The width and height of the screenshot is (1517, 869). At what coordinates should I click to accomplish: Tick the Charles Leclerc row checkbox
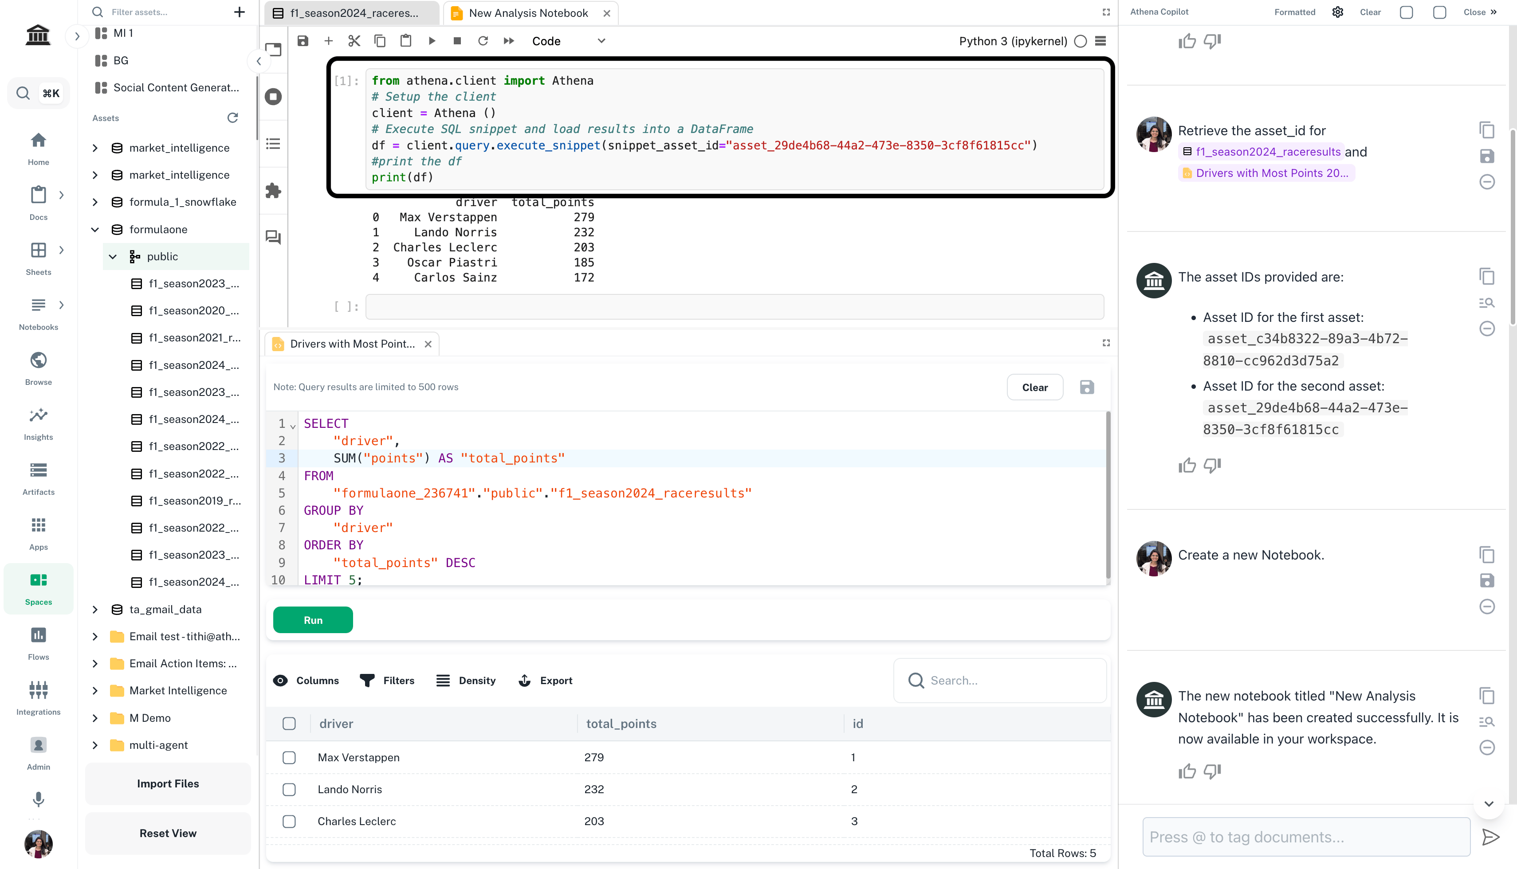pyautogui.click(x=289, y=821)
